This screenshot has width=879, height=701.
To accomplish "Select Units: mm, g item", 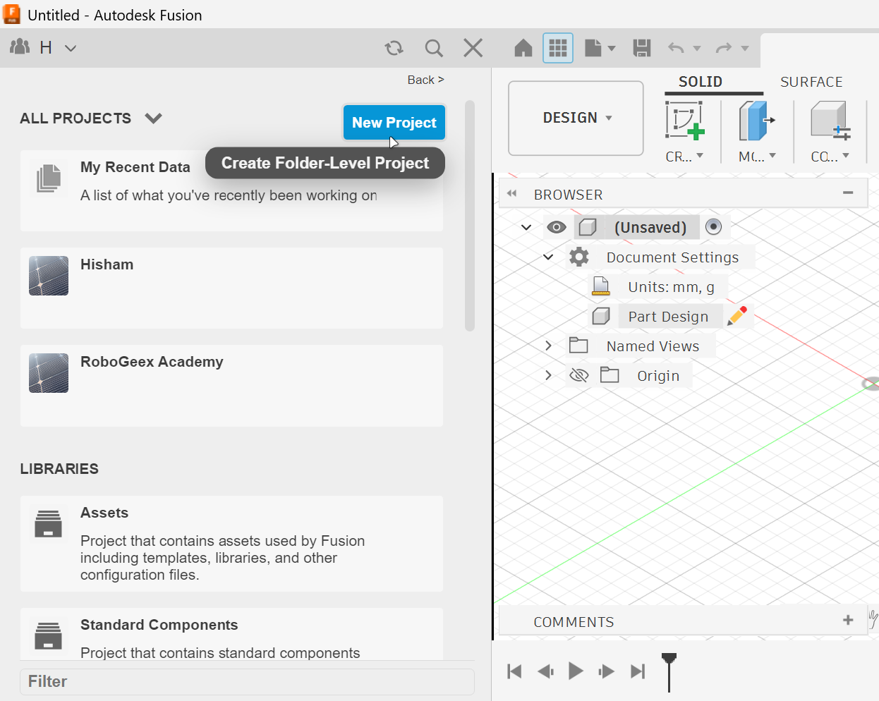I will click(671, 287).
